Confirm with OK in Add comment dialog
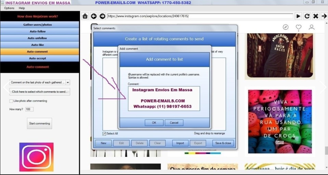The width and height of the screenshot is (328, 175). coord(154,123)
